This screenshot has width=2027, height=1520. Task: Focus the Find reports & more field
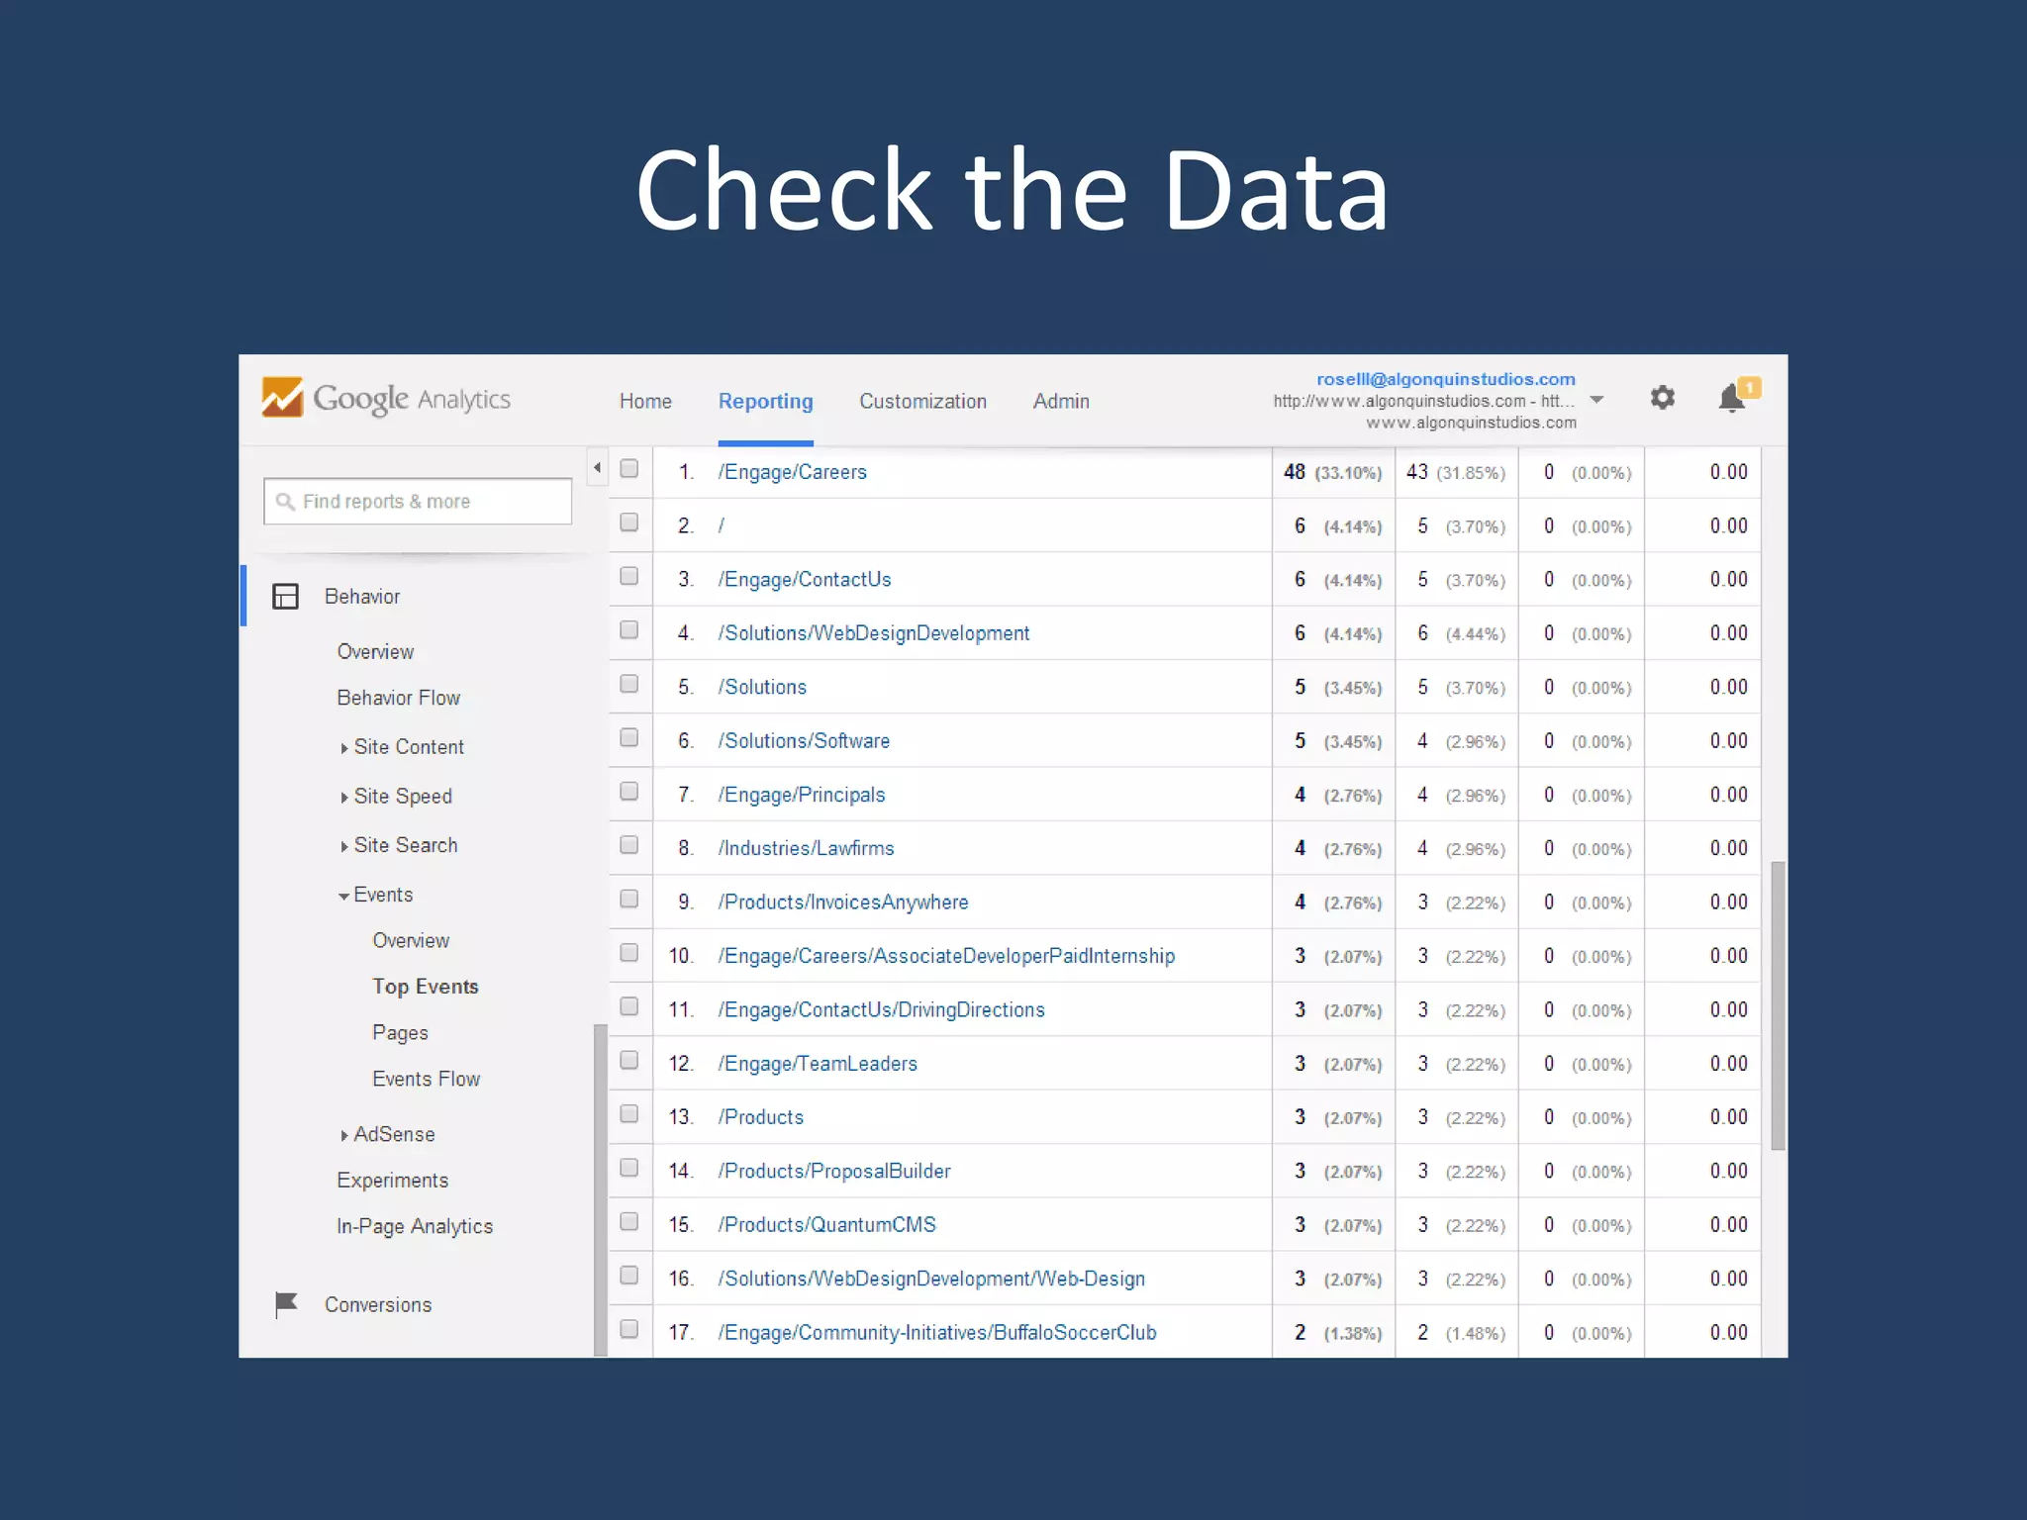418,502
